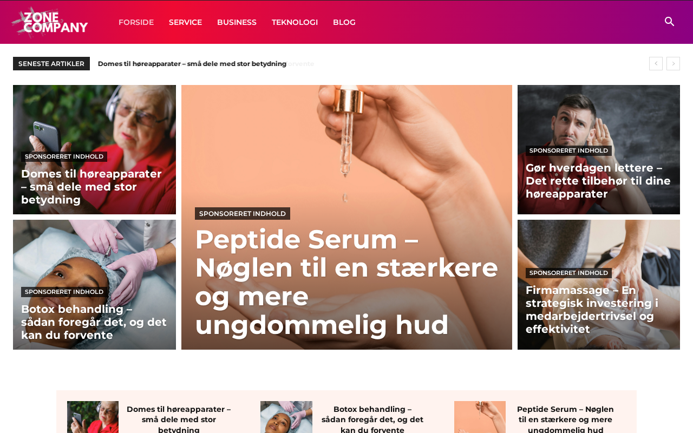Click the Sponsoreret Indhold tag above Peptide Serum
Viewport: 693px width, 433px height.
pyautogui.click(x=243, y=213)
